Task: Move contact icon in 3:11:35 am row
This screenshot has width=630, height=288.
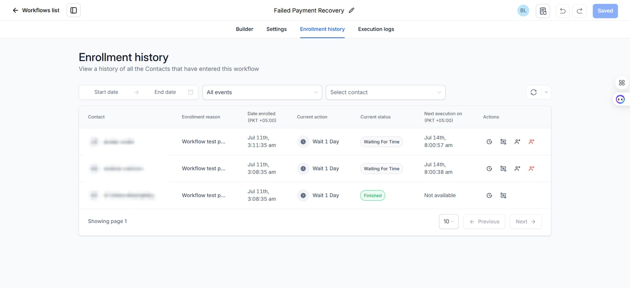Action: (517, 142)
